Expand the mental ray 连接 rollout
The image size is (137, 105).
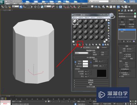pyautogui.click(x=91, y=87)
